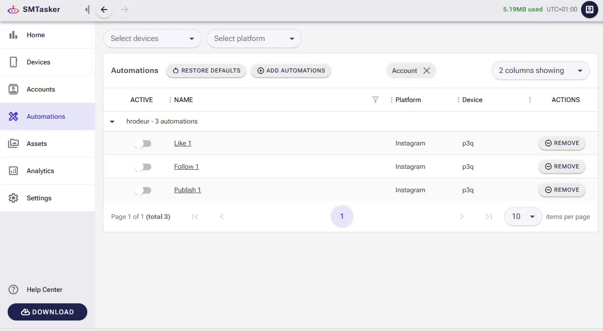Enable the Like 1 automation toggle
The height and width of the screenshot is (331, 603).
point(143,144)
